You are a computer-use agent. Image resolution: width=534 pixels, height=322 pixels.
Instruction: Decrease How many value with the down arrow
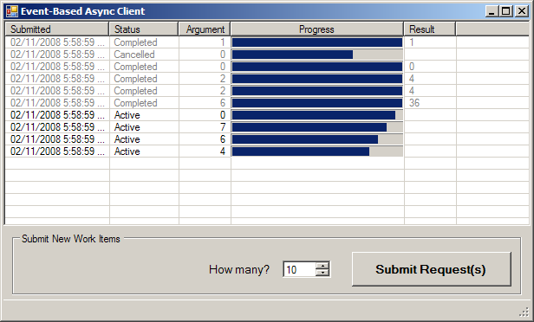(322, 273)
